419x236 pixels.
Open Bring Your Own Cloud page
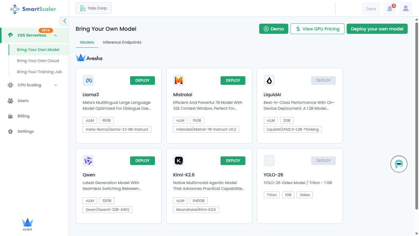point(38,61)
